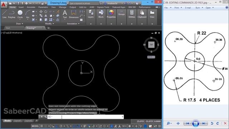Switch to the Annotate ribbon tab
229x129 pixels.
pos(31,7)
